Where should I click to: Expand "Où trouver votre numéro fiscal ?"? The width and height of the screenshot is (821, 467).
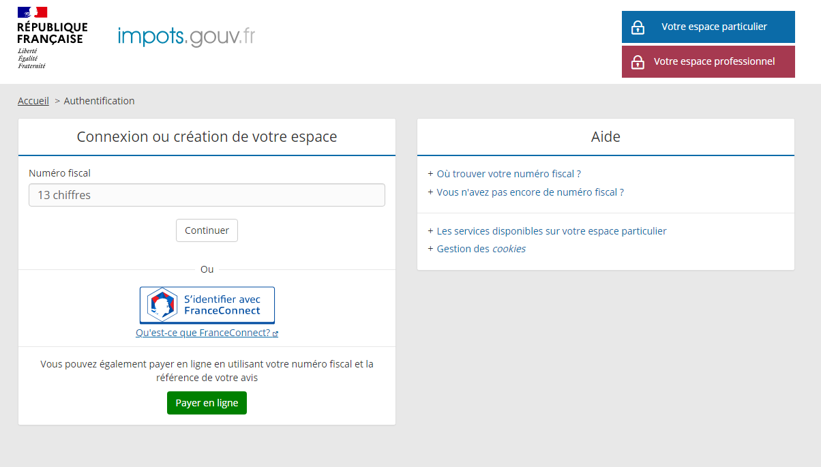click(509, 174)
